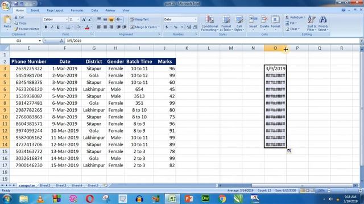Toggle Middle Align
Viewport: 364px width, 204px height.
pos(105,19)
